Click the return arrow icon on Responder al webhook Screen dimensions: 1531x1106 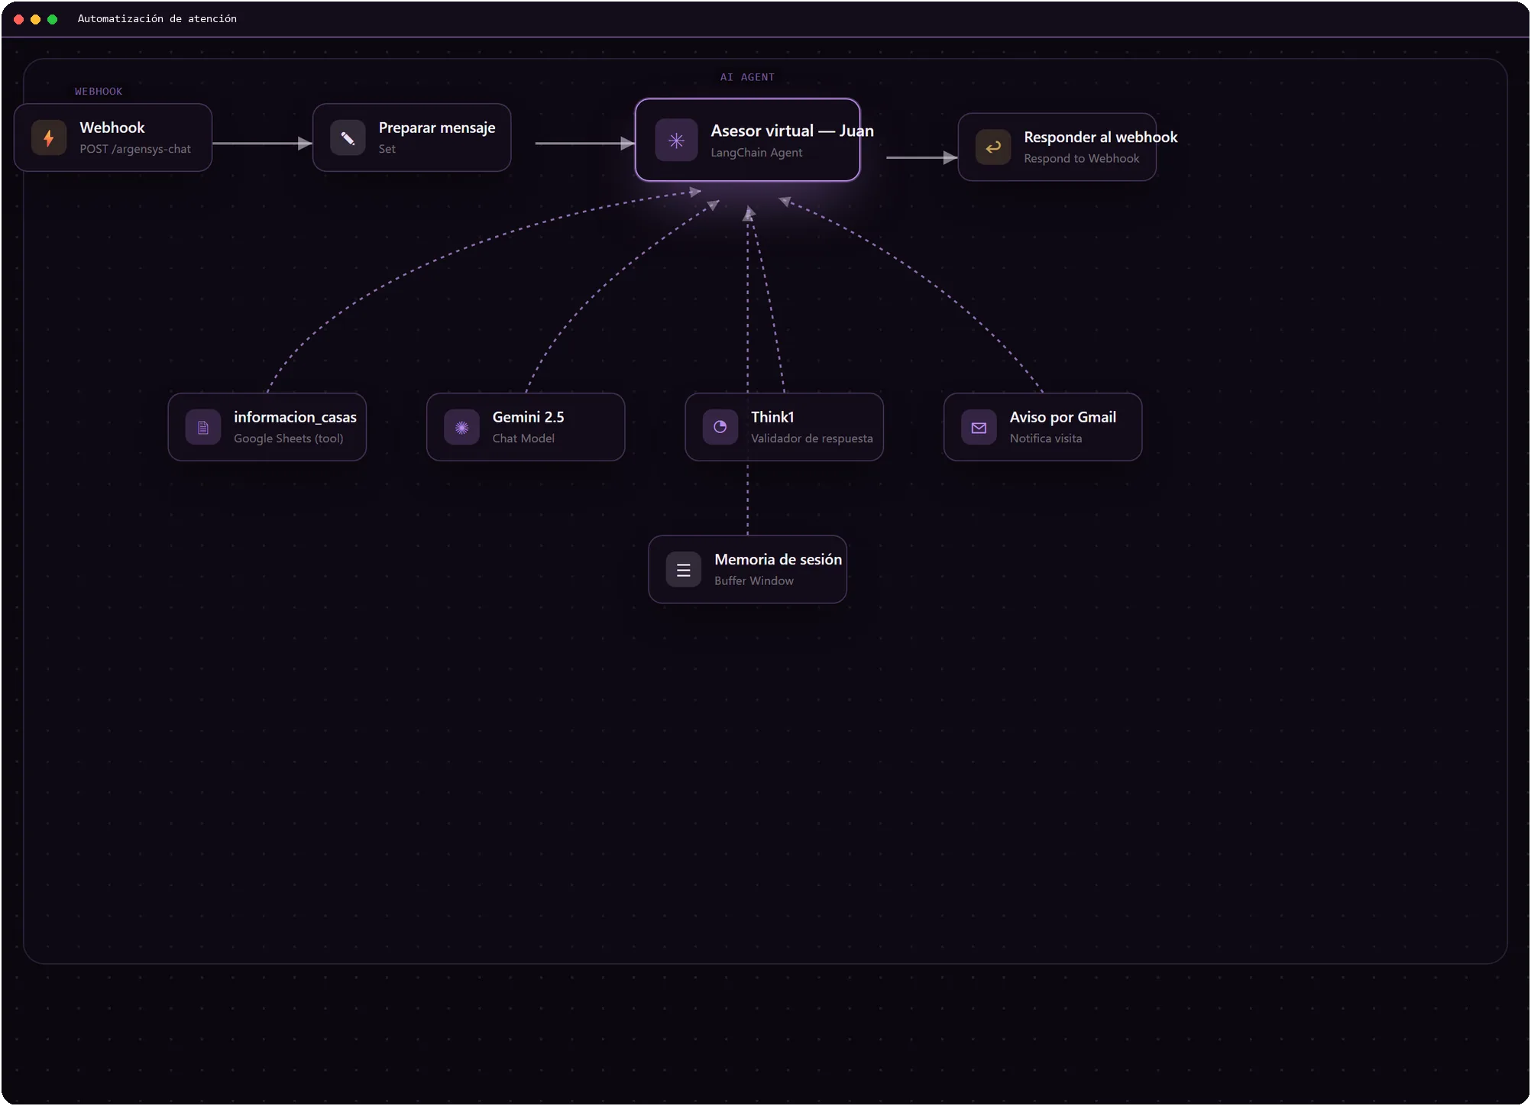993,147
